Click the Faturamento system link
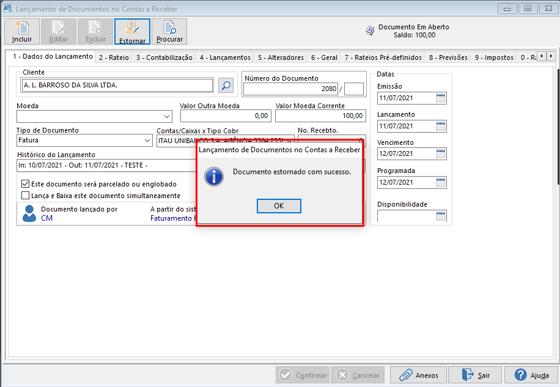560x387 pixels. [x=173, y=218]
